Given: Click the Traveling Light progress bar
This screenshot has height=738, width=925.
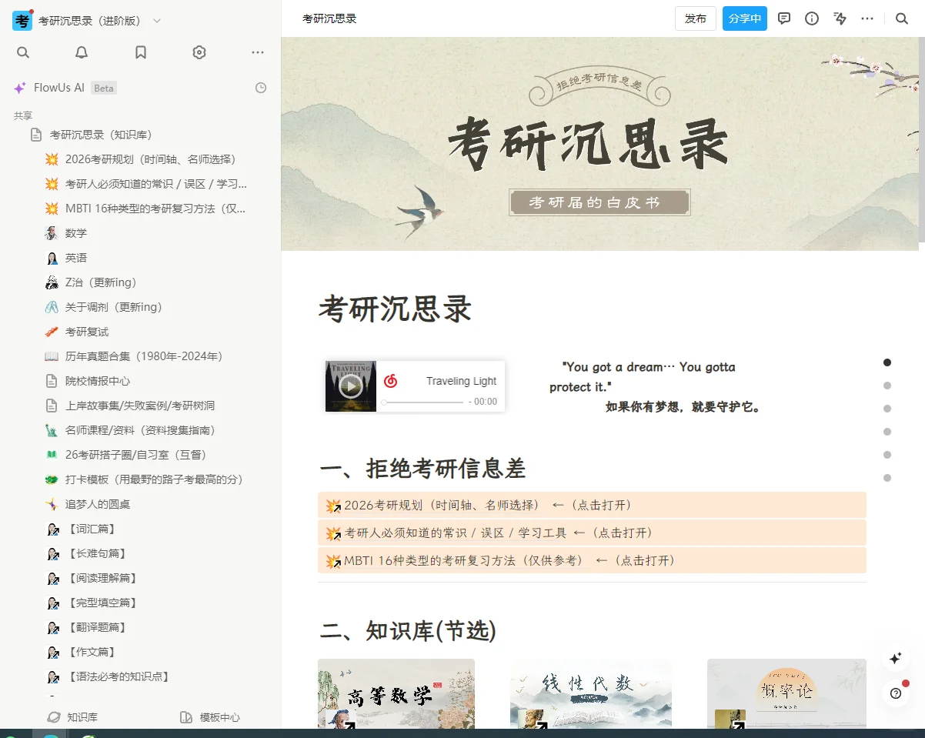Looking at the screenshot, I should coord(422,402).
